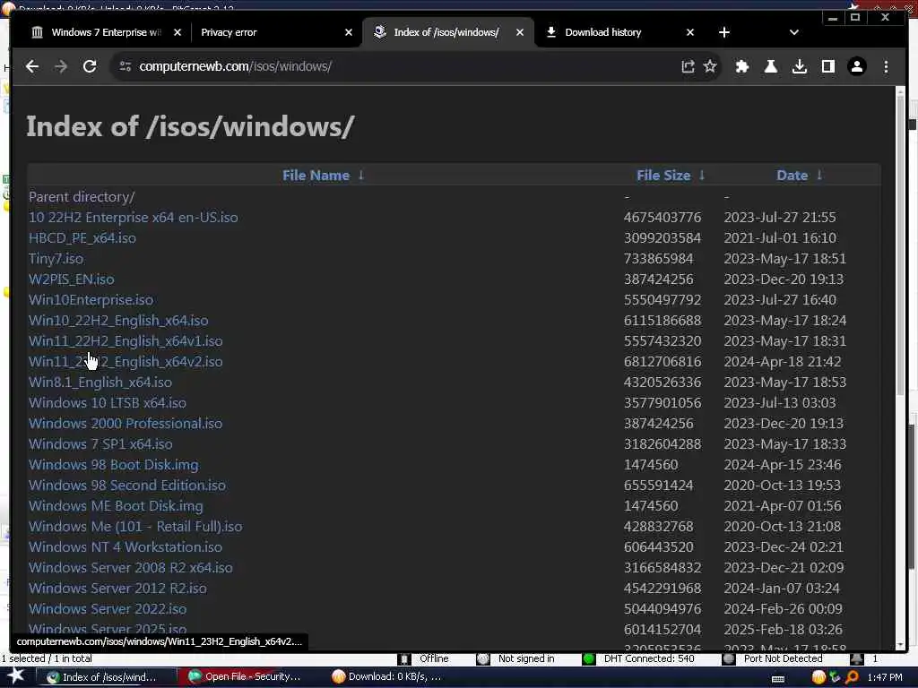
Task: Share this page icon
Action: pyautogui.click(x=688, y=66)
